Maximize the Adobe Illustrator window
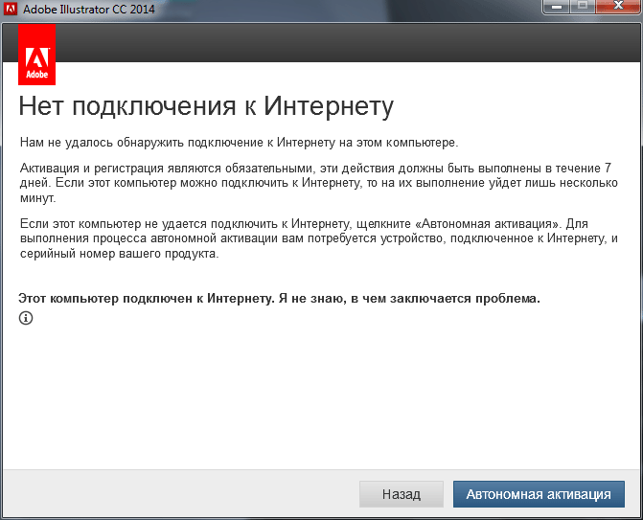Viewport: 643px width, 520px height. tap(583, 6)
